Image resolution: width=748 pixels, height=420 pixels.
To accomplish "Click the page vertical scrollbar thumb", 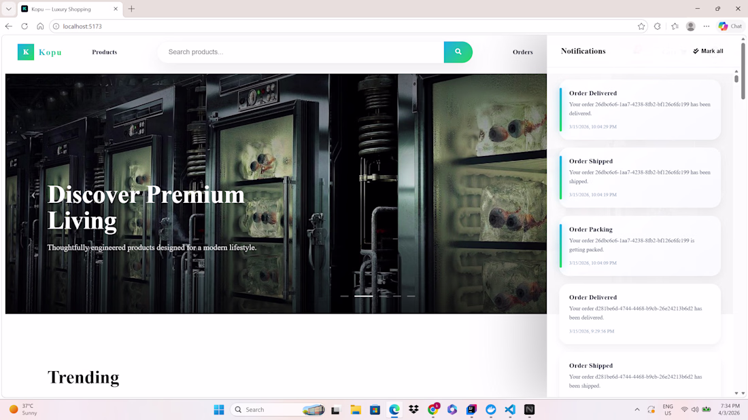I will click(743, 71).
